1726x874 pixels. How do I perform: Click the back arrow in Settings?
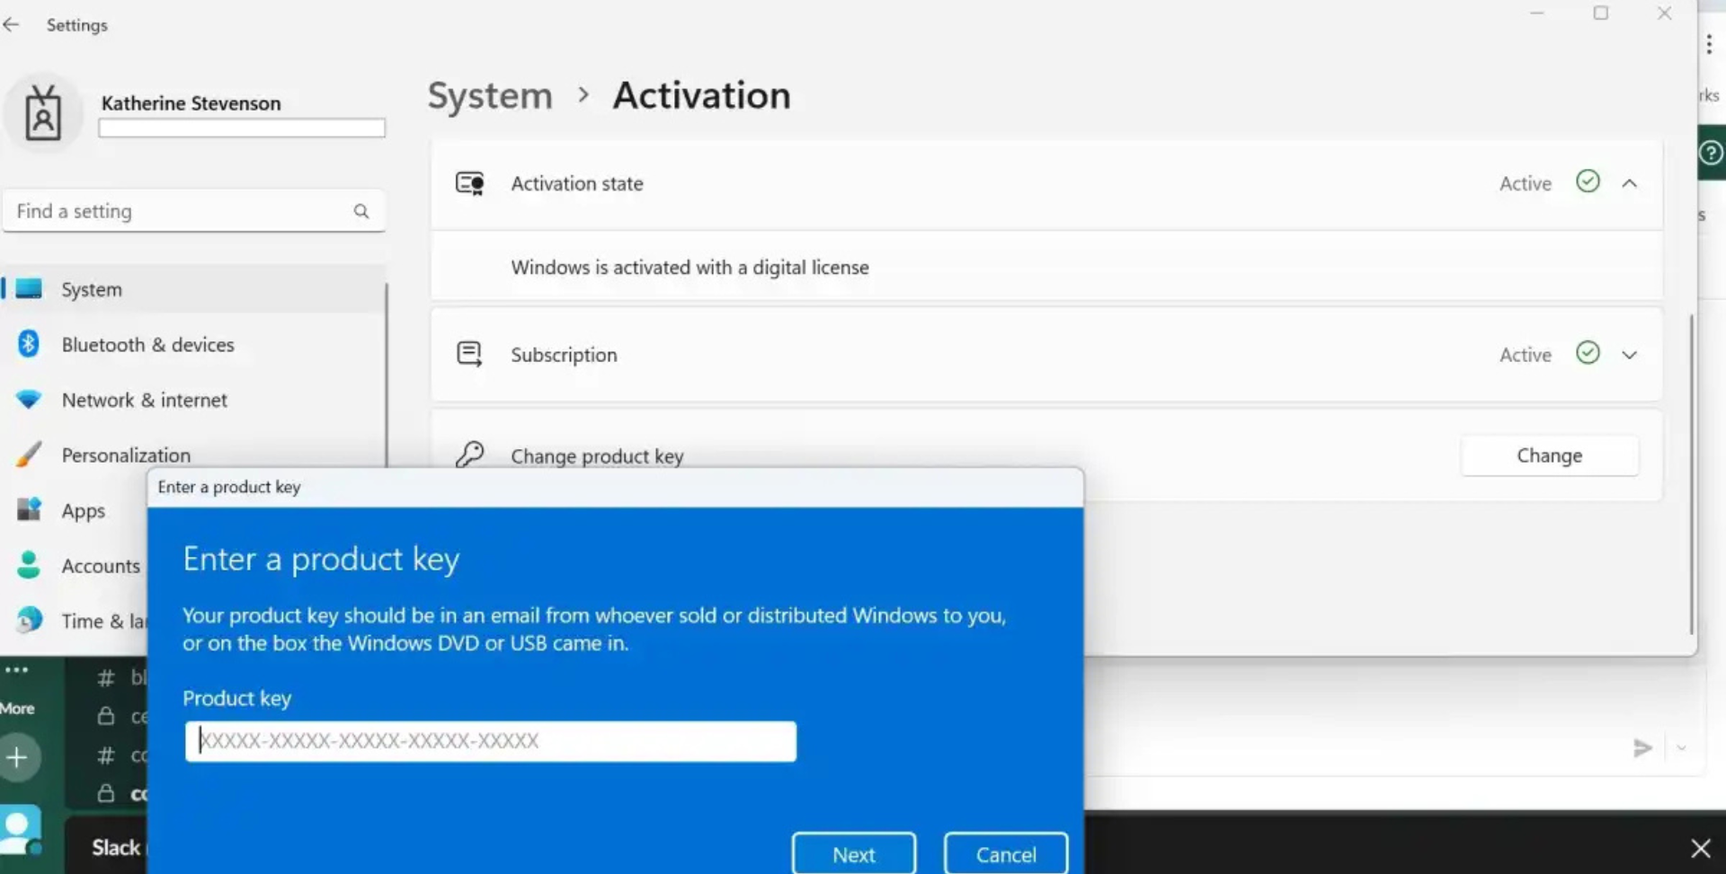pos(12,25)
